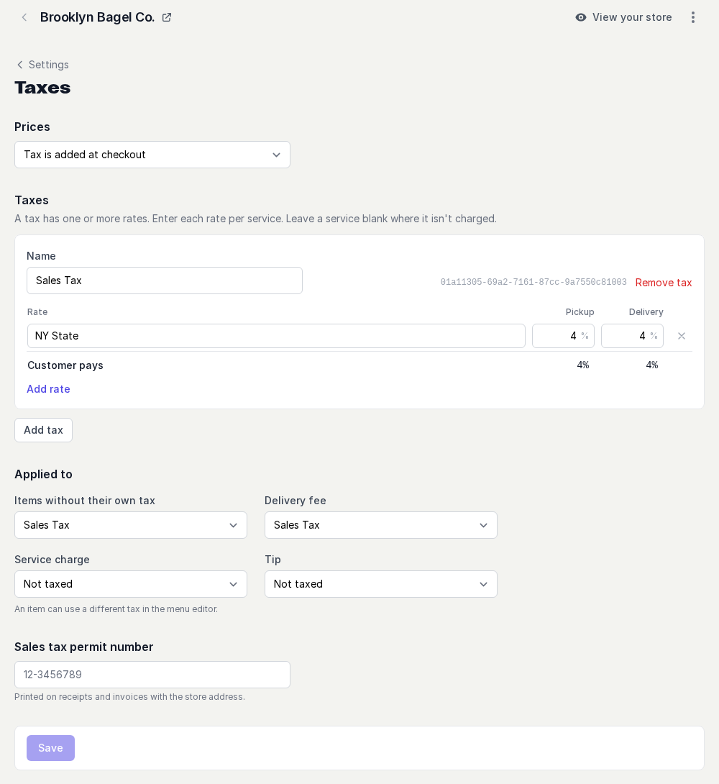The image size is (719, 784).
Task: Click the Applied to section heading
Action: pyautogui.click(x=43, y=475)
